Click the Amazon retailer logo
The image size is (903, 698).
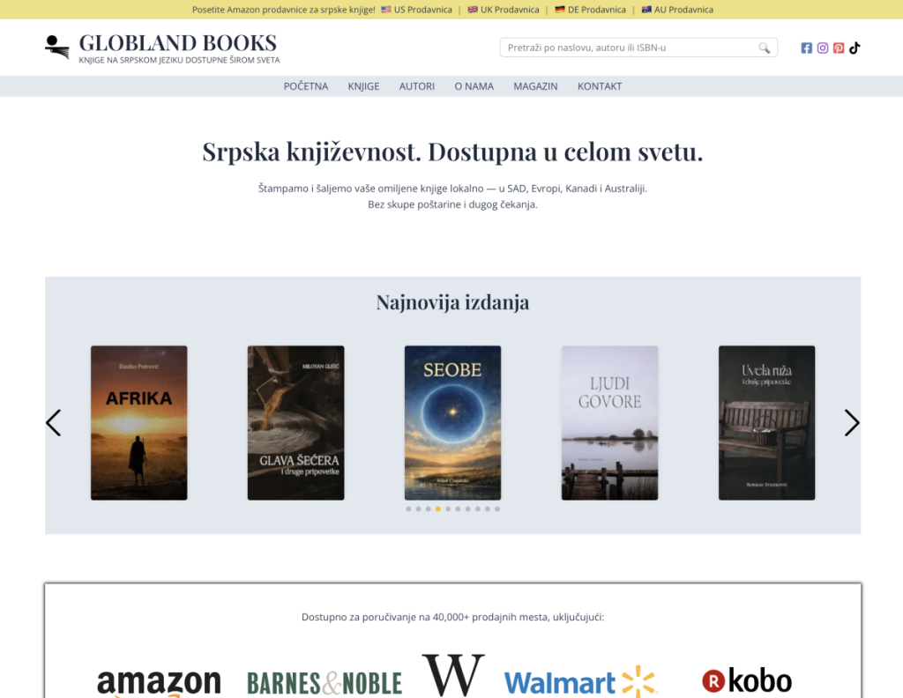(159, 682)
